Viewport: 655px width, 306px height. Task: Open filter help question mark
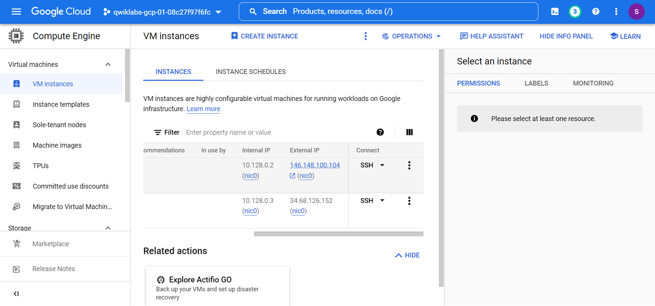(x=380, y=132)
